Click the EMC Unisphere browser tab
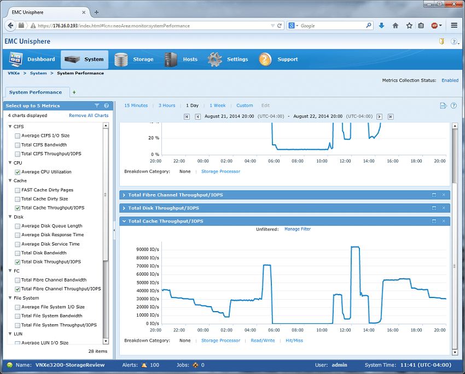This screenshot has width=465, height=374. [48, 12]
